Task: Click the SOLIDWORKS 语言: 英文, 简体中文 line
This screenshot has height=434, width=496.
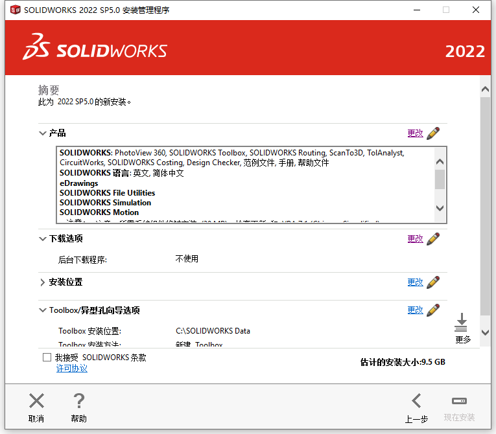Action: [122, 173]
